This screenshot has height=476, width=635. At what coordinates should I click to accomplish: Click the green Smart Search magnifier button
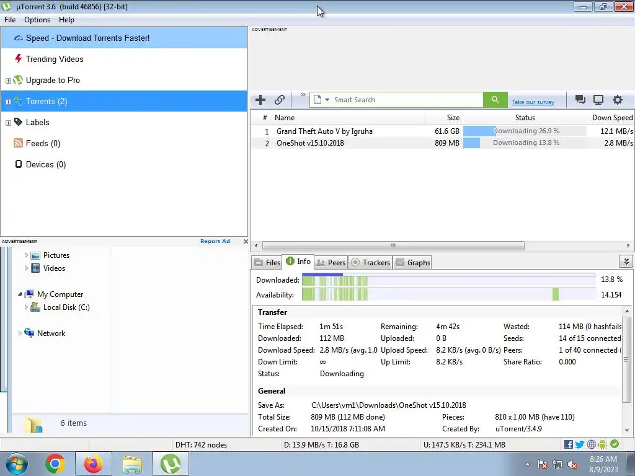[x=495, y=100]
